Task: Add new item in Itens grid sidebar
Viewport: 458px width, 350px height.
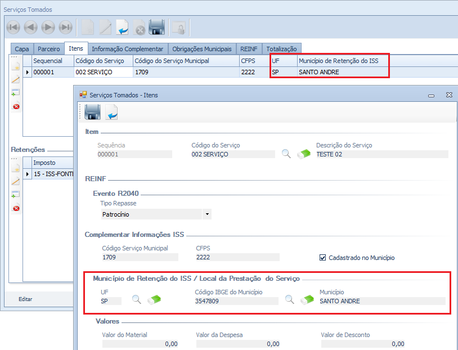Action: [x=16, y=66]
